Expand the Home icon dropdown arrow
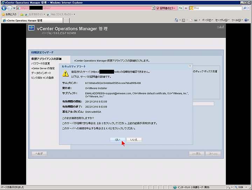 click(180, 20)
